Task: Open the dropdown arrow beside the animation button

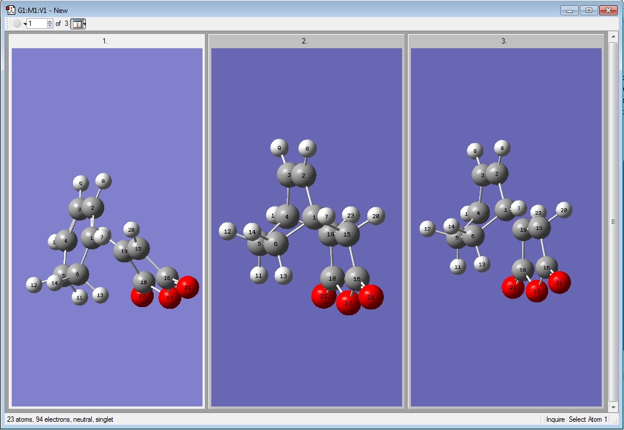Action: point(25,24)
